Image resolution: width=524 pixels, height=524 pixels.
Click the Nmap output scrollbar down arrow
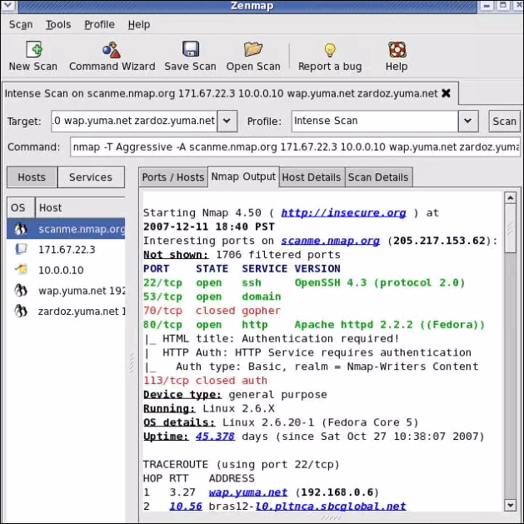[x=510, y=505]
